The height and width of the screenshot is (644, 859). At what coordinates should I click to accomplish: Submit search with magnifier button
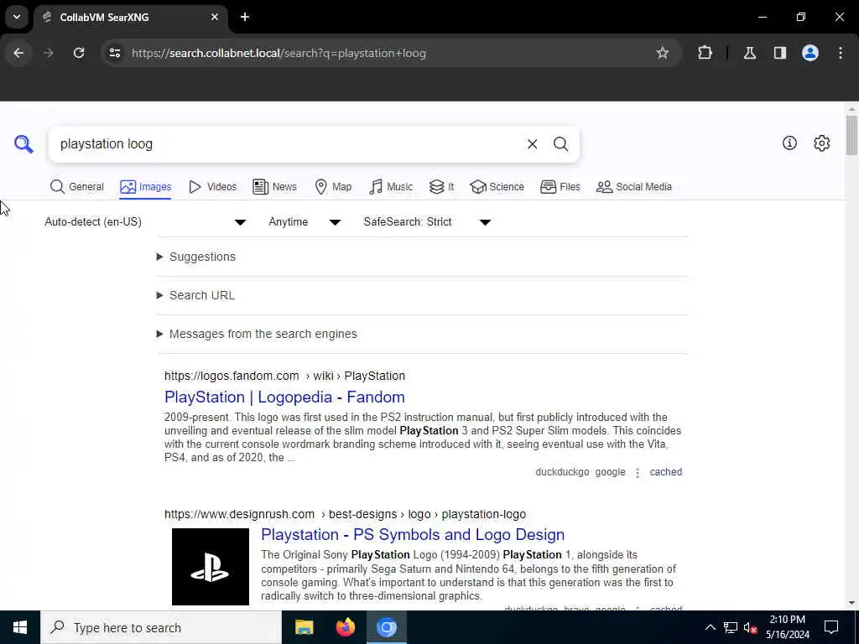tap(560, 144)
